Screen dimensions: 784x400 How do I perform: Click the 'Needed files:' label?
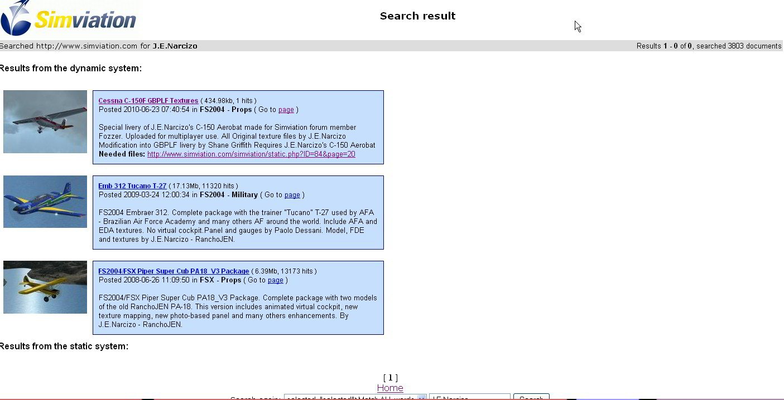point(122,154)
